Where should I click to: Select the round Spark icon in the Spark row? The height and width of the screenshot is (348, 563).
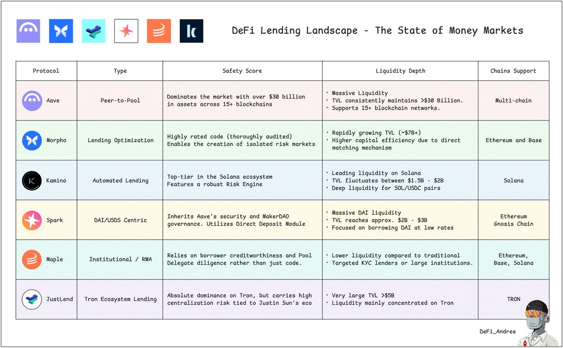click(32, 220)
